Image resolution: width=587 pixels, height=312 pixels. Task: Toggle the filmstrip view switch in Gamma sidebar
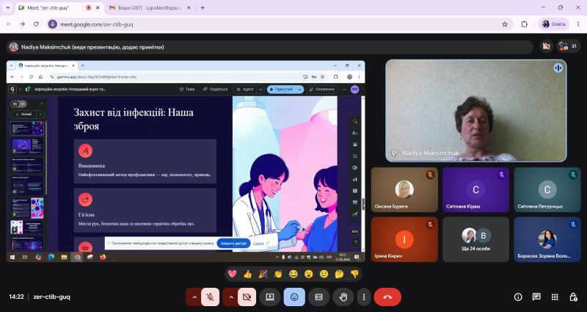pyautogui.click(x=19, y=104)
